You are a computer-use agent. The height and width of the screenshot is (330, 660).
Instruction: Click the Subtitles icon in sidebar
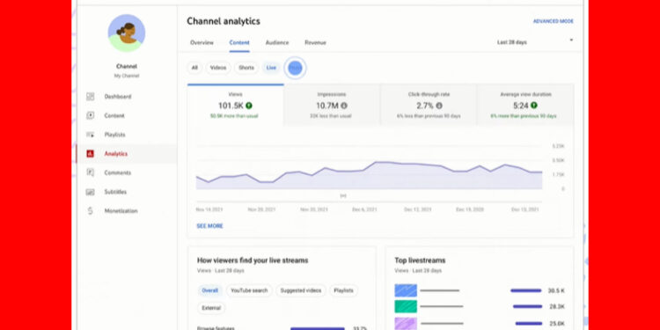click(90, 192)
